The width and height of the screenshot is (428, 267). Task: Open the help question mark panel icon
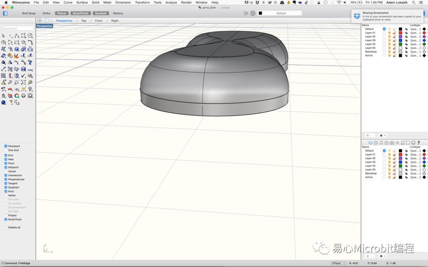(418, 143)
